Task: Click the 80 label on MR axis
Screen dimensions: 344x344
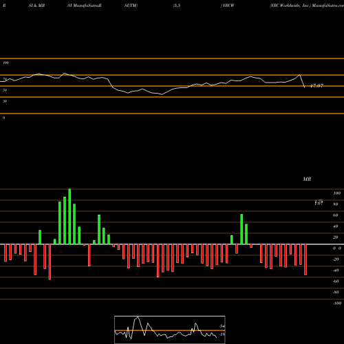Action: pos(336,204)
